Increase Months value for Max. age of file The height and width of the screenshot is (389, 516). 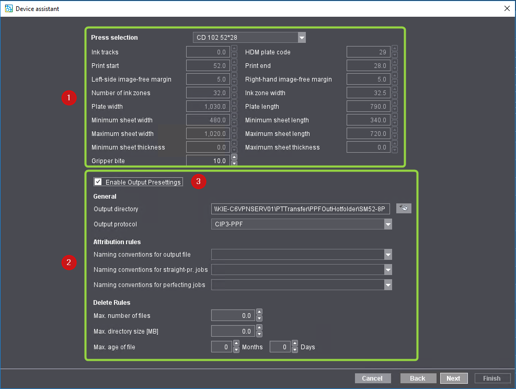pyautogui.click(x=236, y=344)
